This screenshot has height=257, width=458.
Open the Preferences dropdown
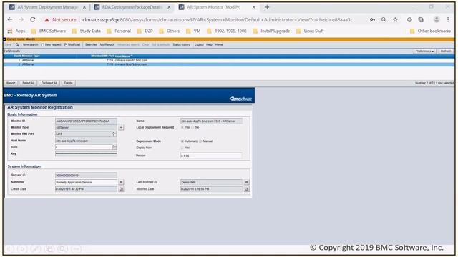424,51
